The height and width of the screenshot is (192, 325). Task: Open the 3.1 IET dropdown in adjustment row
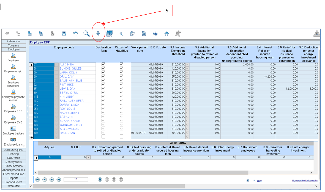[x=89, y=157]
